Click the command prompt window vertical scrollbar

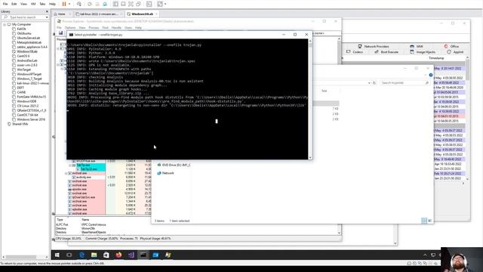coord(310,99)
